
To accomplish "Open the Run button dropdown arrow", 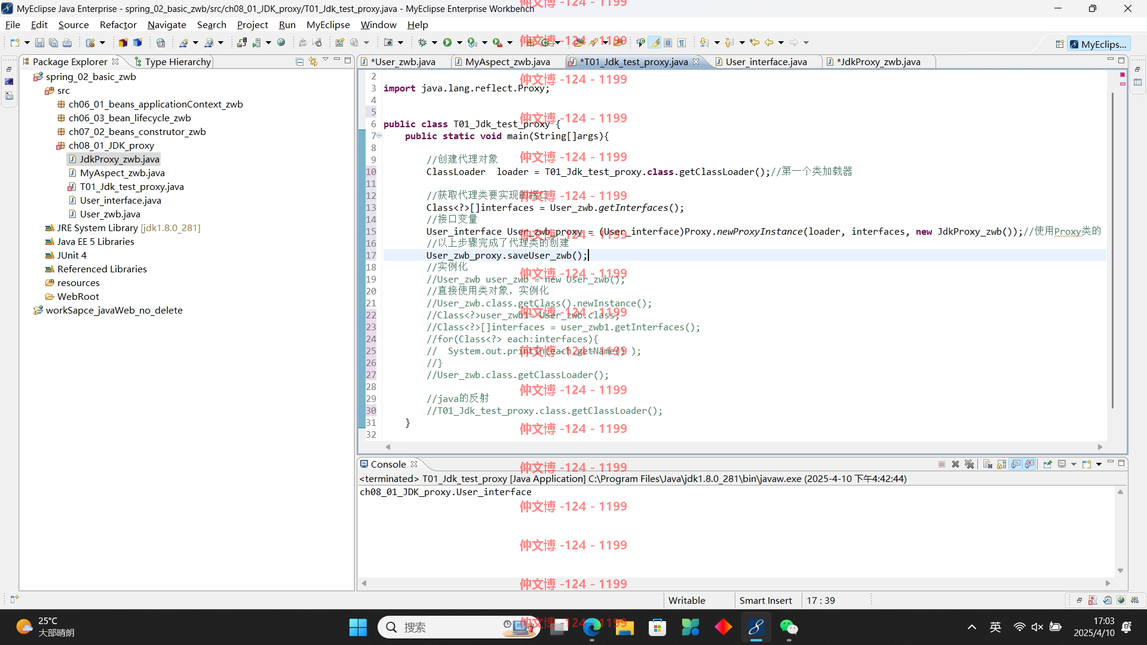I will pos(460,42).
